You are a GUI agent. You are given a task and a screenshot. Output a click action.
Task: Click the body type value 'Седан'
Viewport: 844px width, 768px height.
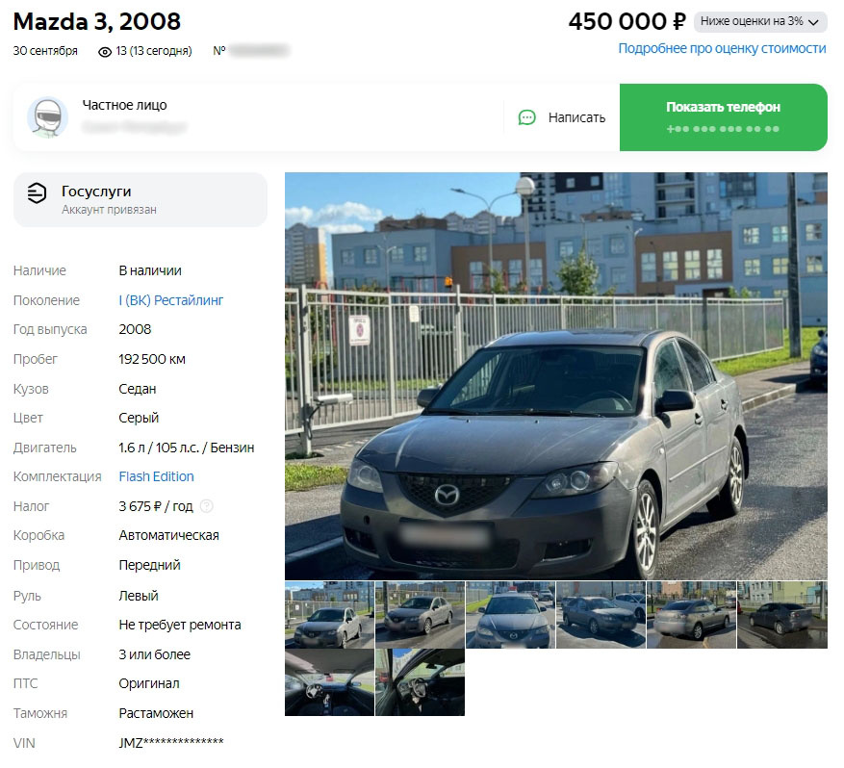138,389
